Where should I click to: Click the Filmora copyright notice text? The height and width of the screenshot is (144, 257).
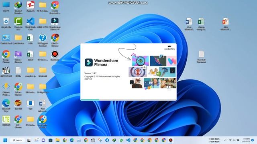pyautogui.click(x=102, y=78)
